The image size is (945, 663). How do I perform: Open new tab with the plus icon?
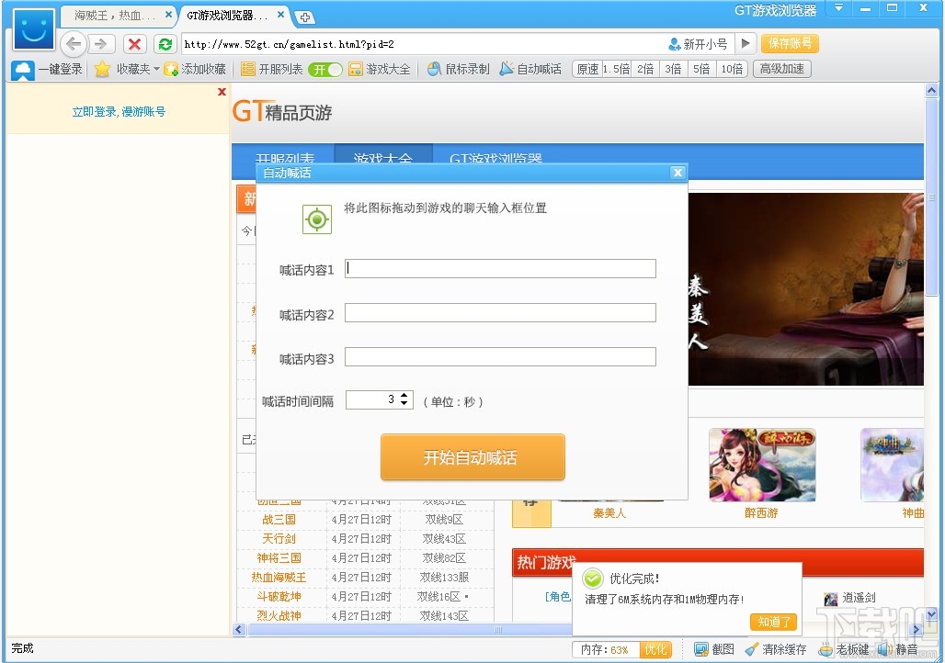click(305, 17)
